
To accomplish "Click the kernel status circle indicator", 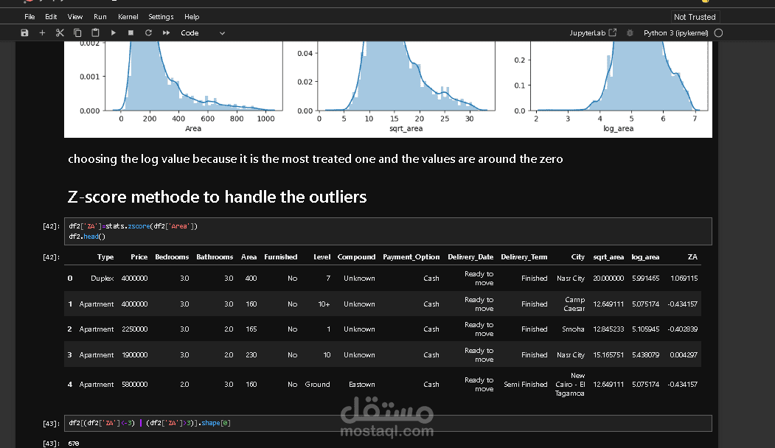I will tap(719, 33).
